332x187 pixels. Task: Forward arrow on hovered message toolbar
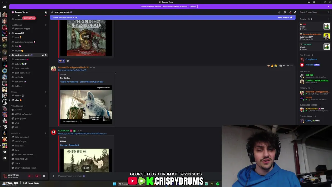point(288,66)
